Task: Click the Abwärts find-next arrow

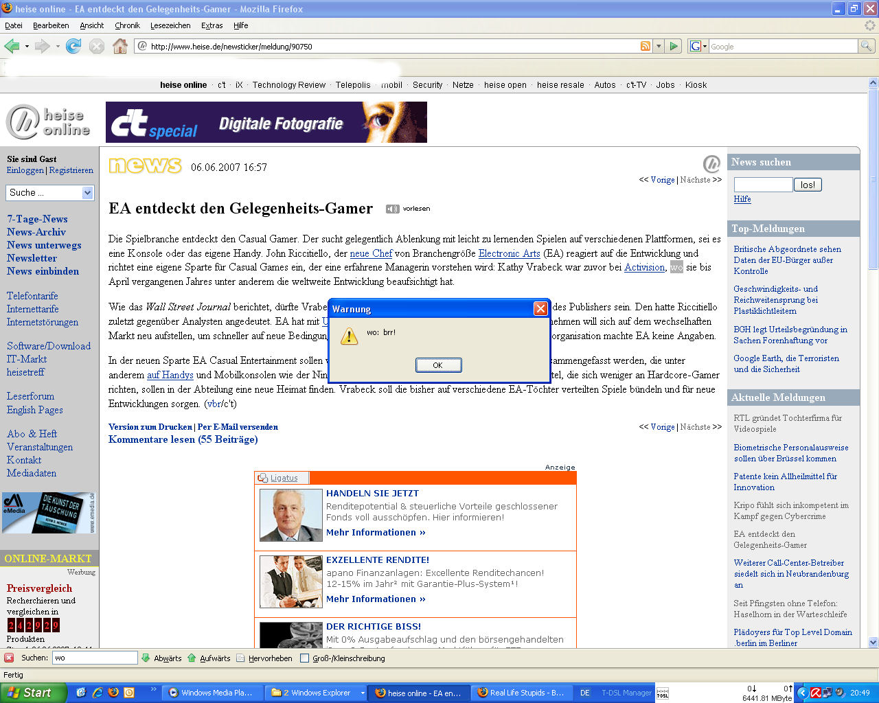Action: pyautogui.click(x=161, y=658)
